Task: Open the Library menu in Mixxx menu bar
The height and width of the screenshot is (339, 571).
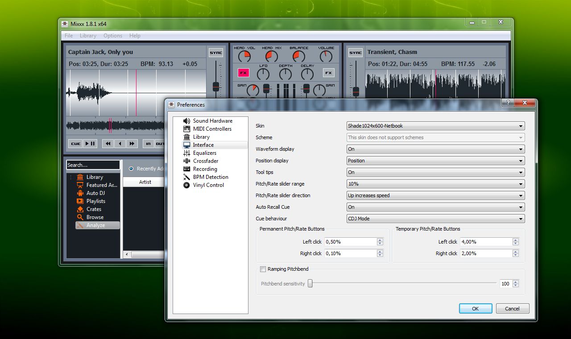Action: coord(88,36)
